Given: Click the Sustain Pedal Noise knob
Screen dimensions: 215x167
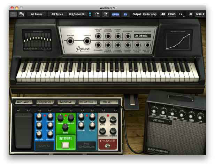Looking at the screenshot, I should (x=147, y=45).
